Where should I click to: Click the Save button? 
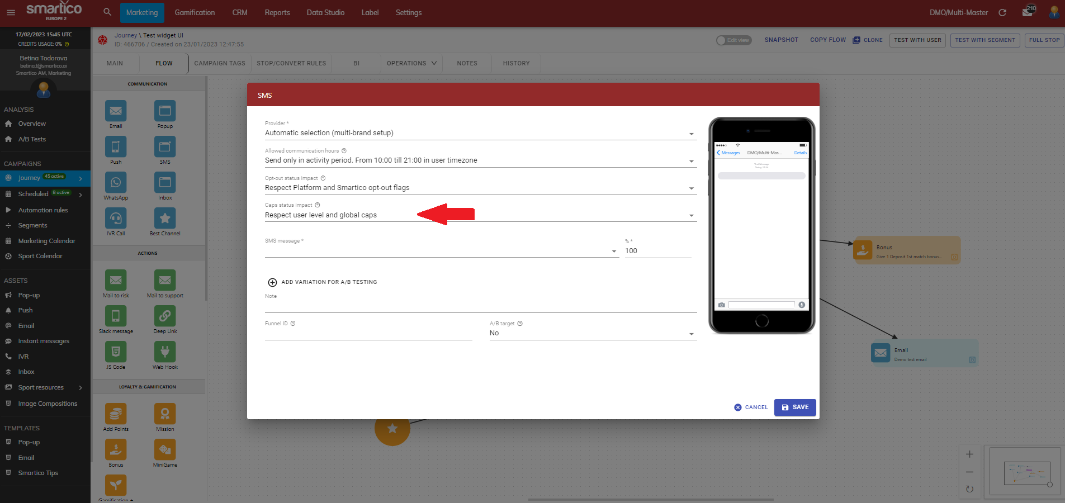(794, 407)
